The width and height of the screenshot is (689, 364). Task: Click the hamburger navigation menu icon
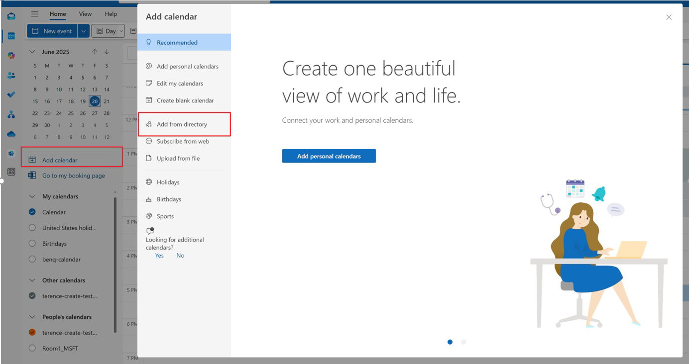(x=35, y=14)
